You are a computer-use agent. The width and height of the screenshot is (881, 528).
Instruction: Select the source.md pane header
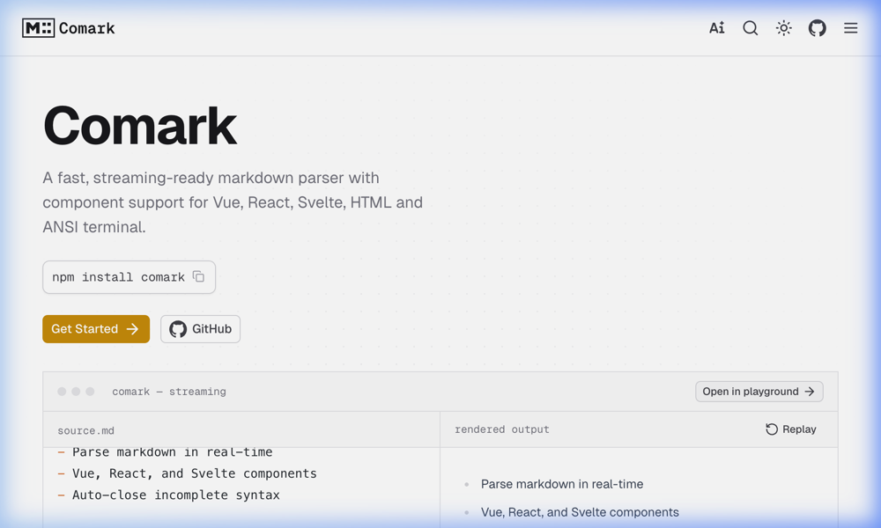click(x=85, y=429)
